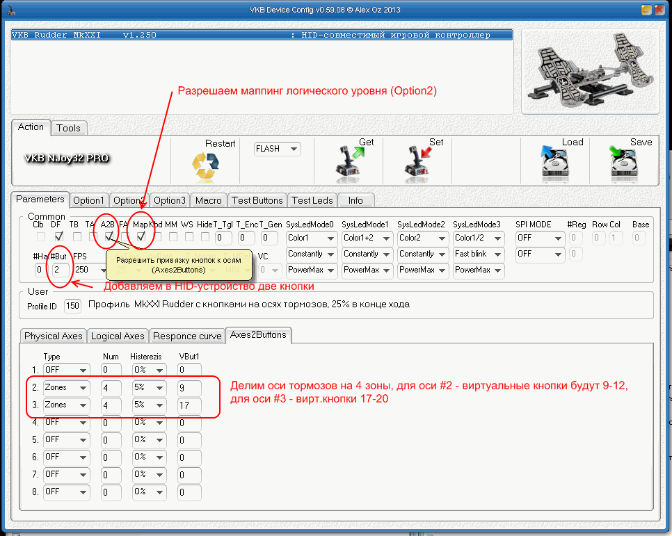Toggle the A2B checkbox
Image resolution: width=672 pixels, height=536 pixels.
(109, 236)
